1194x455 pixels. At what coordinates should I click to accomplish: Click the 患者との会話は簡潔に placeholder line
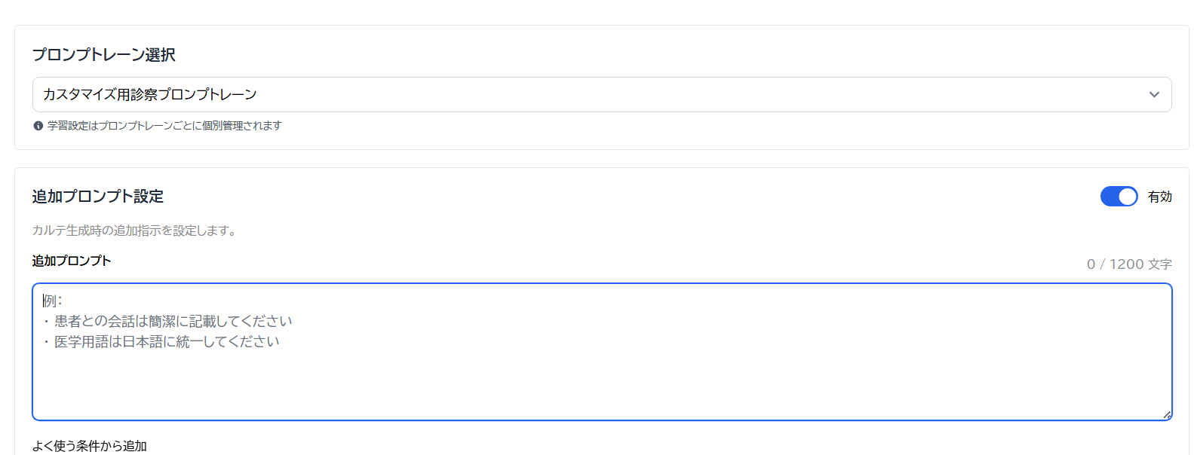(x=173, y=322)
